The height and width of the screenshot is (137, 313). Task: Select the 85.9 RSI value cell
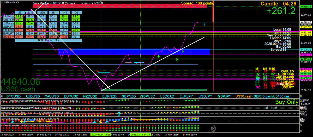click(x=18, y=23)
